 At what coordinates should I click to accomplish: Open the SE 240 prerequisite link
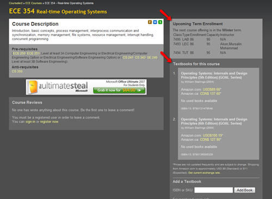[x=152, y=57]
